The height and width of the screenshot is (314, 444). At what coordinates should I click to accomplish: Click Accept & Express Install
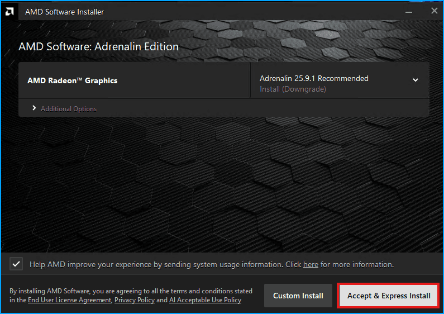pyautogui.click(x=389, y=296)
